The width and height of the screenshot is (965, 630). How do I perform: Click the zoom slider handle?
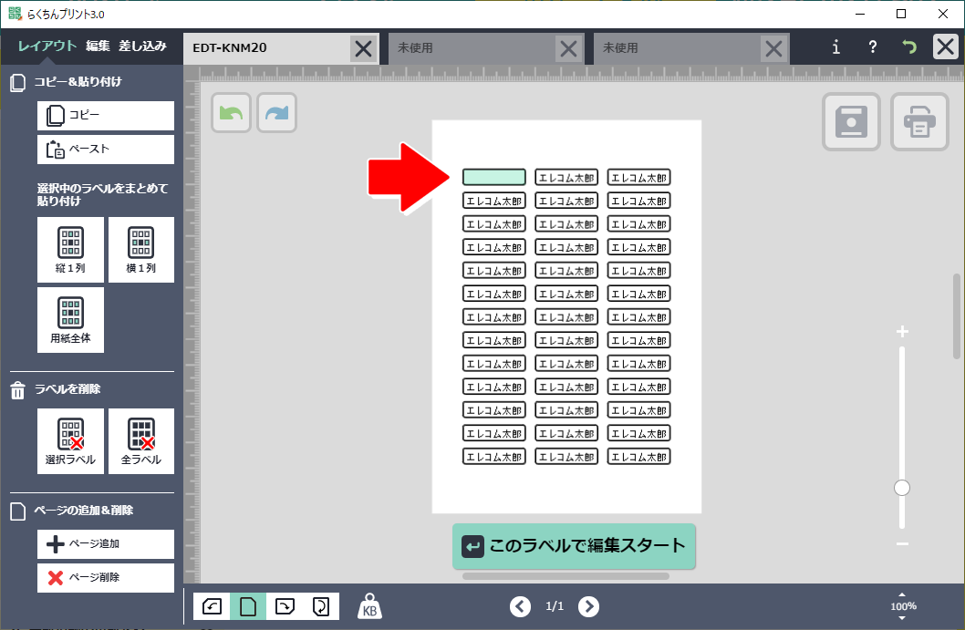(902, 488)
